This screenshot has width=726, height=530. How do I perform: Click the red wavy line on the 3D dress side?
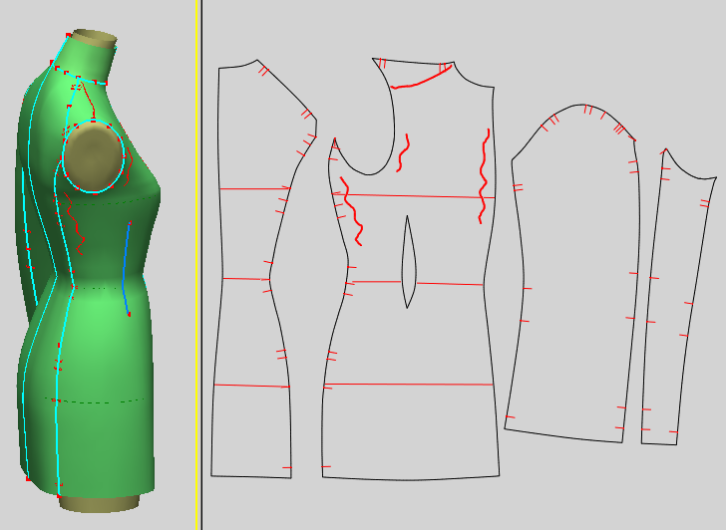74,223
